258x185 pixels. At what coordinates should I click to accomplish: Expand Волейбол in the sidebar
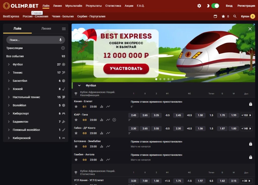9,105
